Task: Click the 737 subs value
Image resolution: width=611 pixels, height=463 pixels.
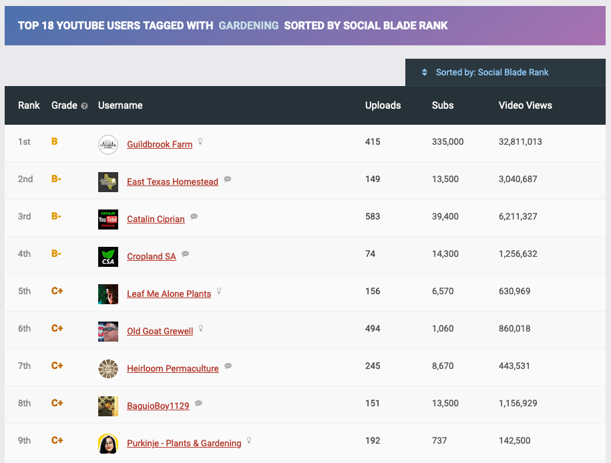Action: [439, 441]
